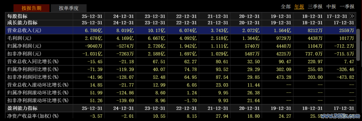Click the -139.69 value in 扣非净利润滚动环比增长 row
The image size is (362, 121).
pos(125,101)
